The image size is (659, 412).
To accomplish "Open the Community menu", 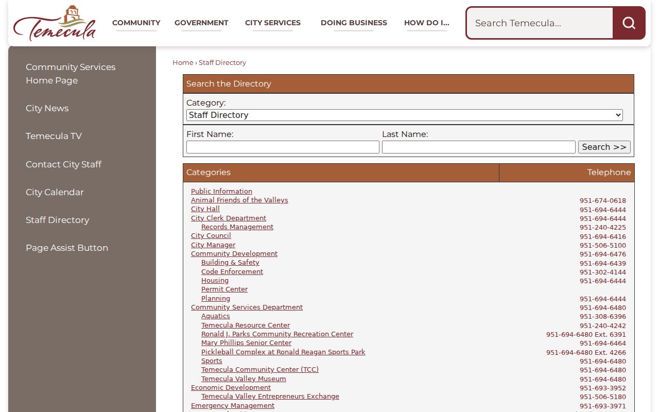I will tap(136, 23).
